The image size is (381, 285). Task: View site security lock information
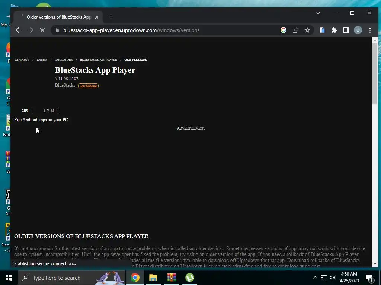click(x=57, y=30)
